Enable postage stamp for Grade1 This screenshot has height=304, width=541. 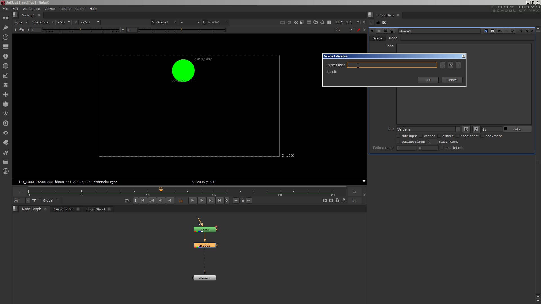tap(398, 142)
